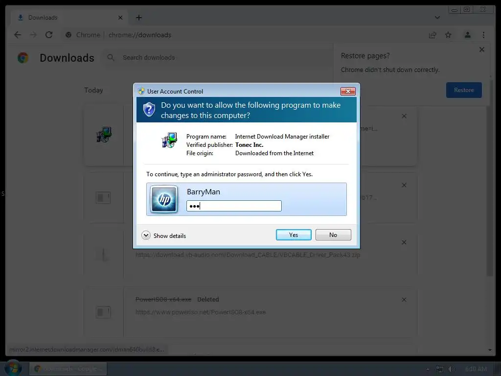Click the Chrome site info icon in address bar
This screenshot has width=501, height=376.
(68, 35)
